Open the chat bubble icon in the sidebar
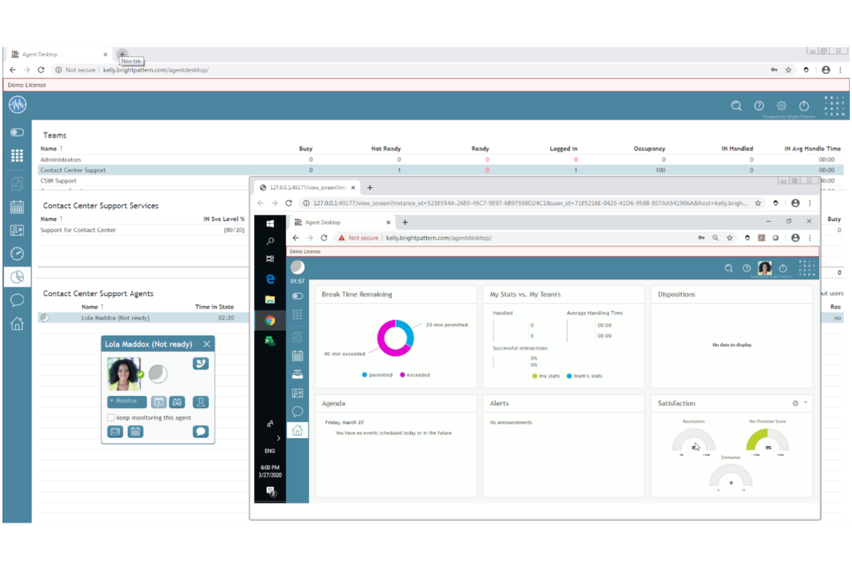Image resolution: width=852 pixels, height=568 pixels. (x=17, y=299)
